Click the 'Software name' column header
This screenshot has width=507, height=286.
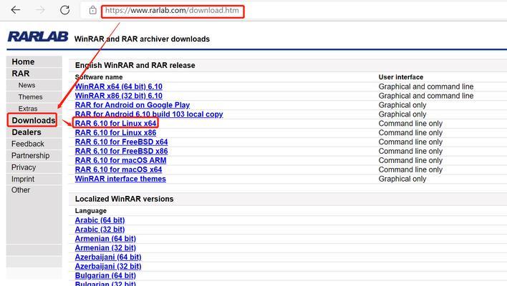(99, 77)
